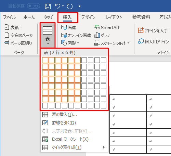
Task: Click the グラフ bar chart icon
Action: pyautogui.click(x=97, y=35)
